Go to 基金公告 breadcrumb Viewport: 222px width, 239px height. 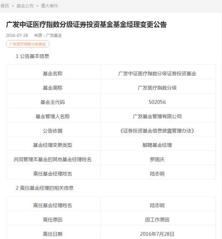25,6
